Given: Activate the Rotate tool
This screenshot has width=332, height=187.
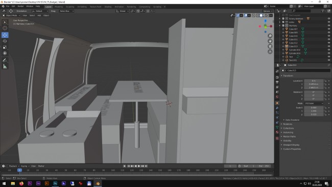Looking at the screenshot, I should point(5,41).
